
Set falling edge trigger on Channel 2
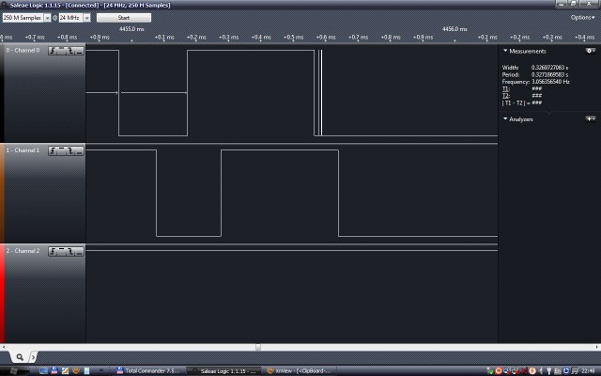pos(70,251)
